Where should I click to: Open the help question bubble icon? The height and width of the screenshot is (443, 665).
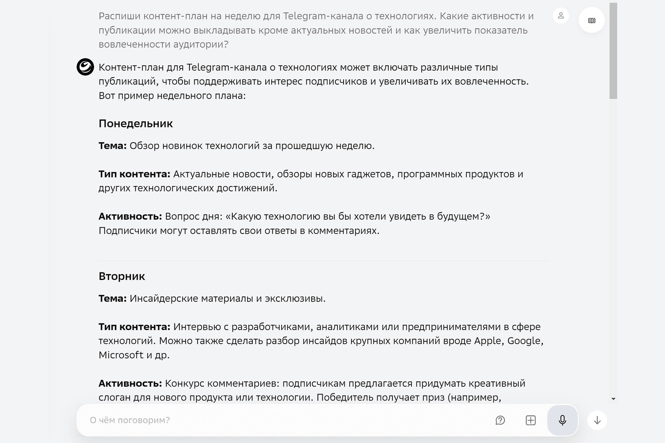pyautogui.click(x=500, y=420)
